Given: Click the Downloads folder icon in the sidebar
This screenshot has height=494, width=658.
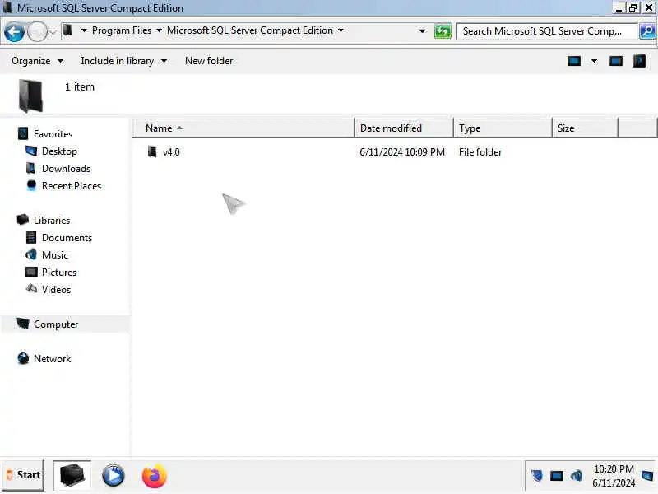Looking at the screenshot, I should point(30,168).
